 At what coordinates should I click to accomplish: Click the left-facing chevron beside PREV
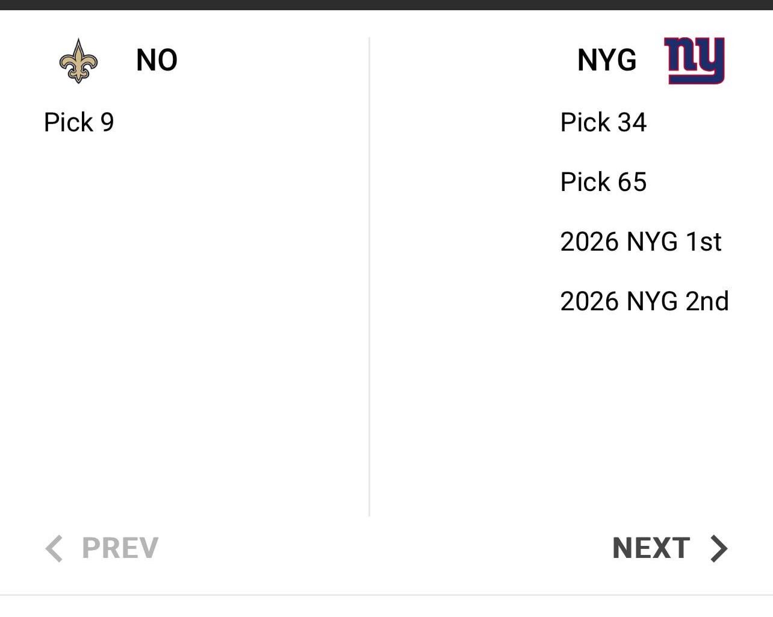(x=54, y=548)
